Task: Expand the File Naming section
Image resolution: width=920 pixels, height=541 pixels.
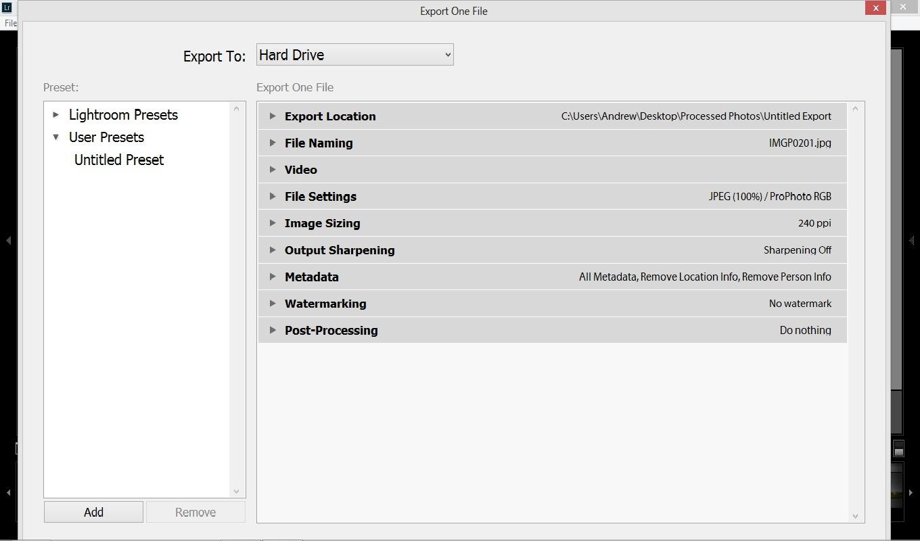Action: (x=273, y=143)
